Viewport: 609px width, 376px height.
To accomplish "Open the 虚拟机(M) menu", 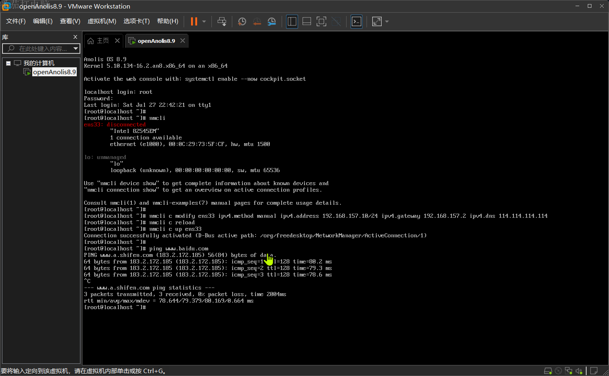I will pos(102,21).
